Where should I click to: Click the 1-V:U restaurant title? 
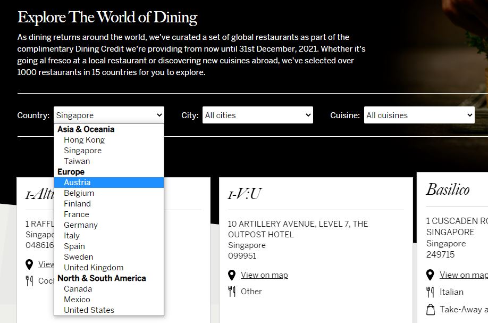point(245,194)
